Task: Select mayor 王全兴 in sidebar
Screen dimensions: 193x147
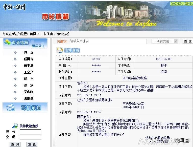Action: pos(29,72)
